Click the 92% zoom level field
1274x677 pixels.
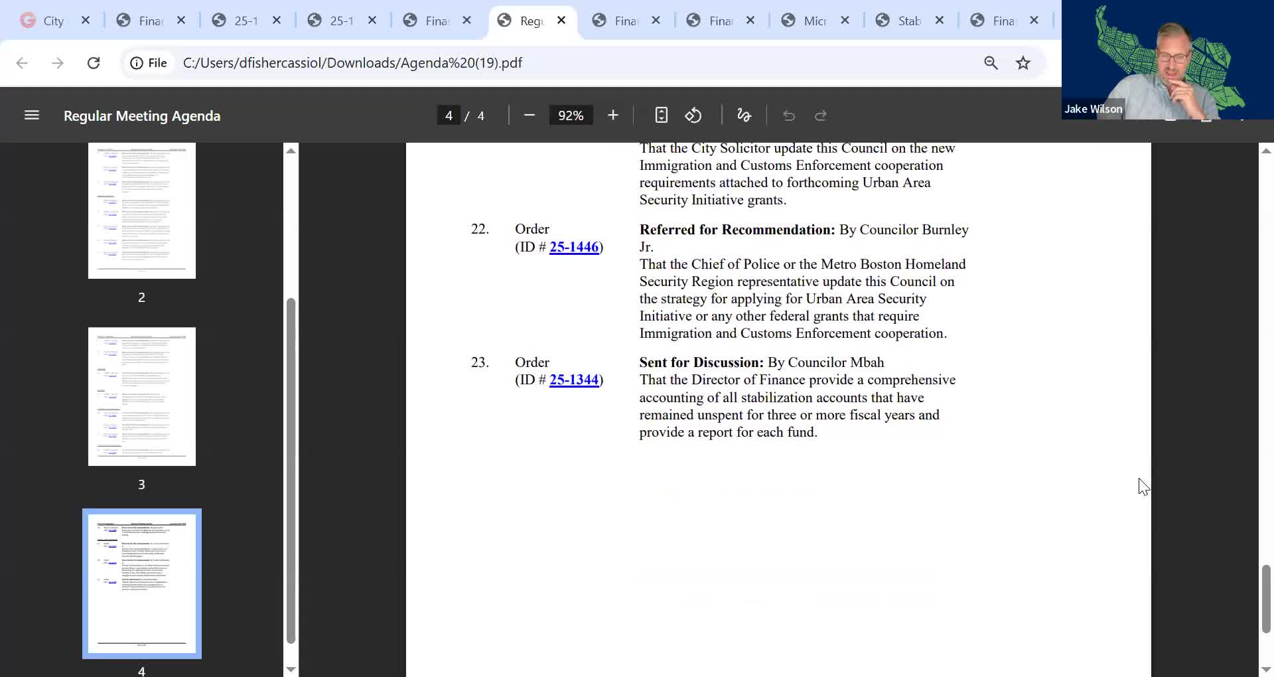point(571,115)
